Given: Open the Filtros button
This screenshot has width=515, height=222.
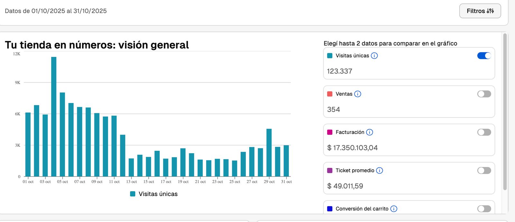Looking at the screenshot, I should tap(480, 11).
